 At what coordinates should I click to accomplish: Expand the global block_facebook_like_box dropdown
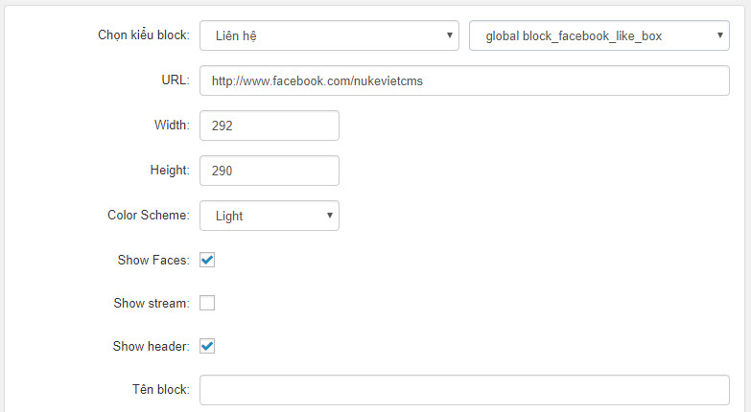point(599,35)
